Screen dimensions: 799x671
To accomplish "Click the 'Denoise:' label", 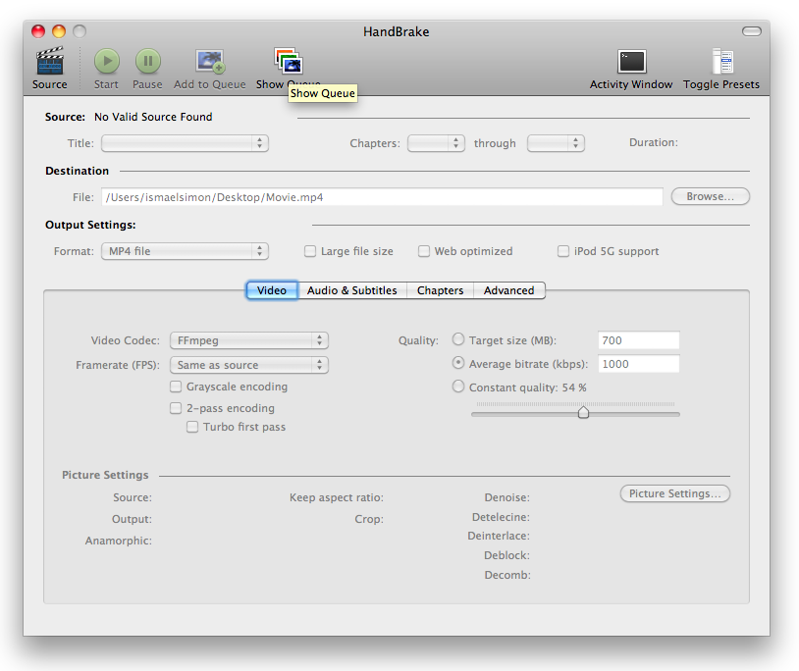I will click(506, 497).
